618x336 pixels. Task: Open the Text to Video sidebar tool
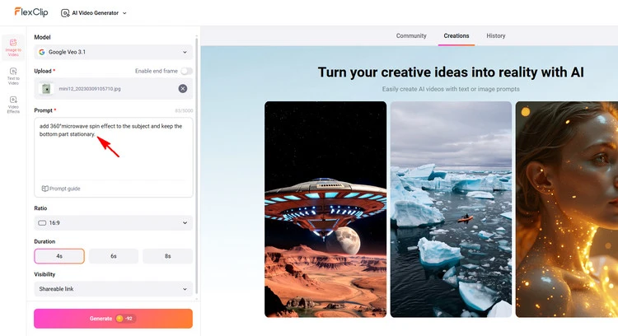pyautogui.click(x=13, y=76)
